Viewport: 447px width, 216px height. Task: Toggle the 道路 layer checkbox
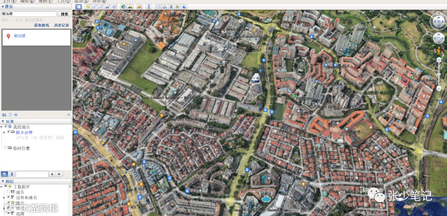[x=9, y=213]
